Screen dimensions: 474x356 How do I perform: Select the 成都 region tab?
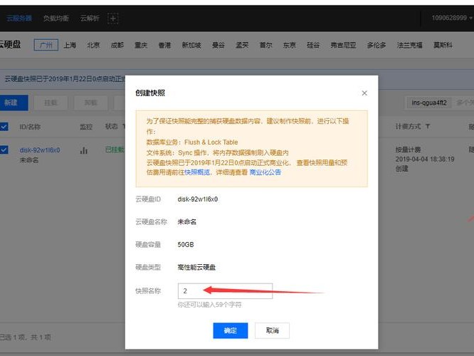tap(117, 45)
